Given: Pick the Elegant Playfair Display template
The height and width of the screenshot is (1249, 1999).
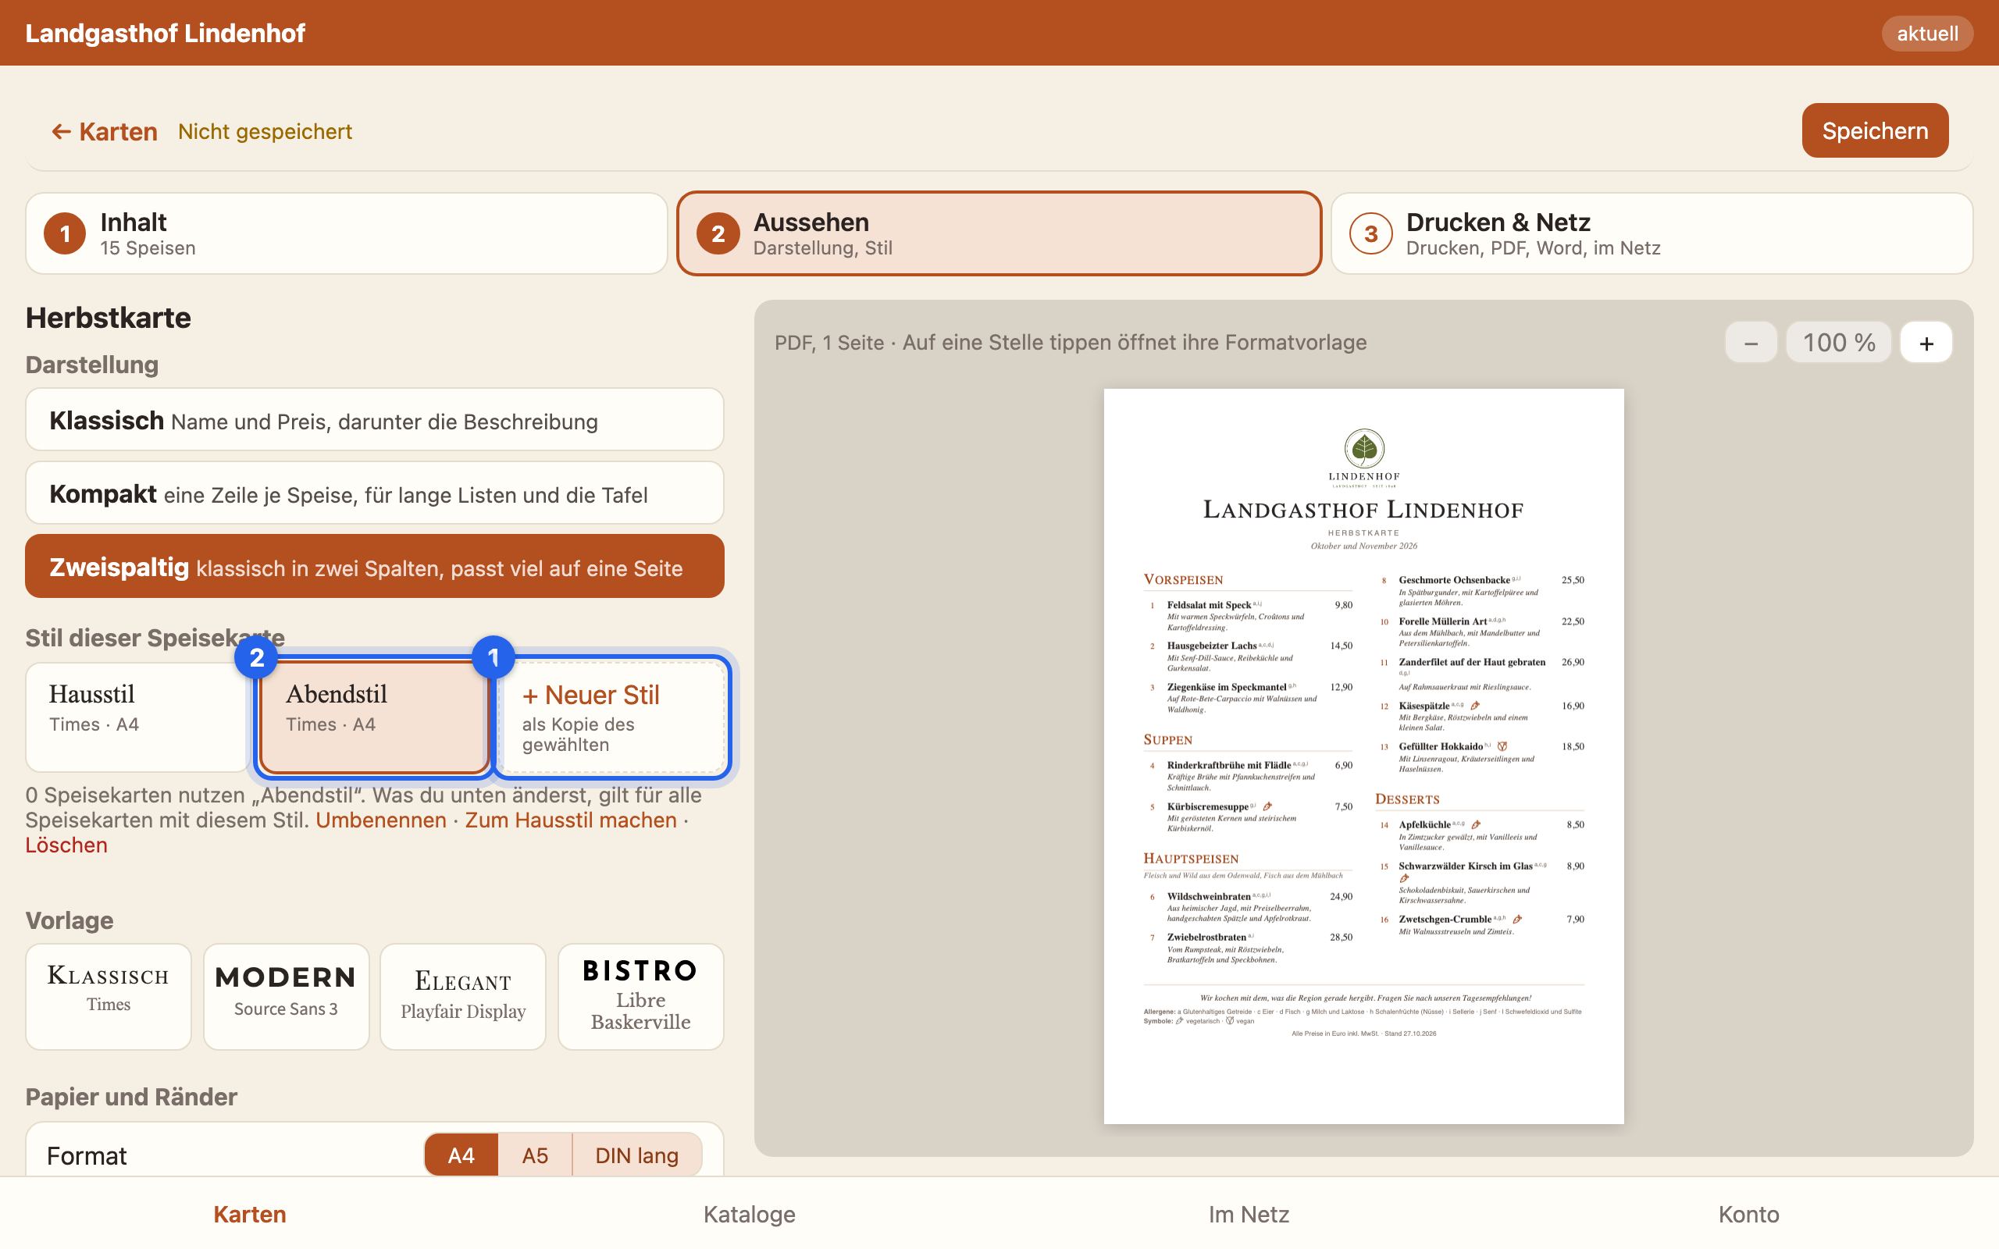Looking at the screenshot, I should click(x=462, y=996).
